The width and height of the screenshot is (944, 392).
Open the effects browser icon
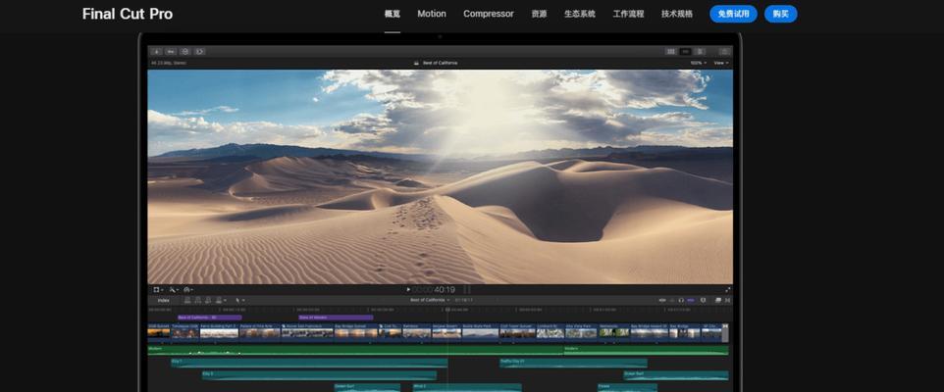point(718,300)
